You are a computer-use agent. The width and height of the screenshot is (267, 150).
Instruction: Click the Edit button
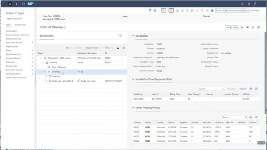tap(228, 27)
